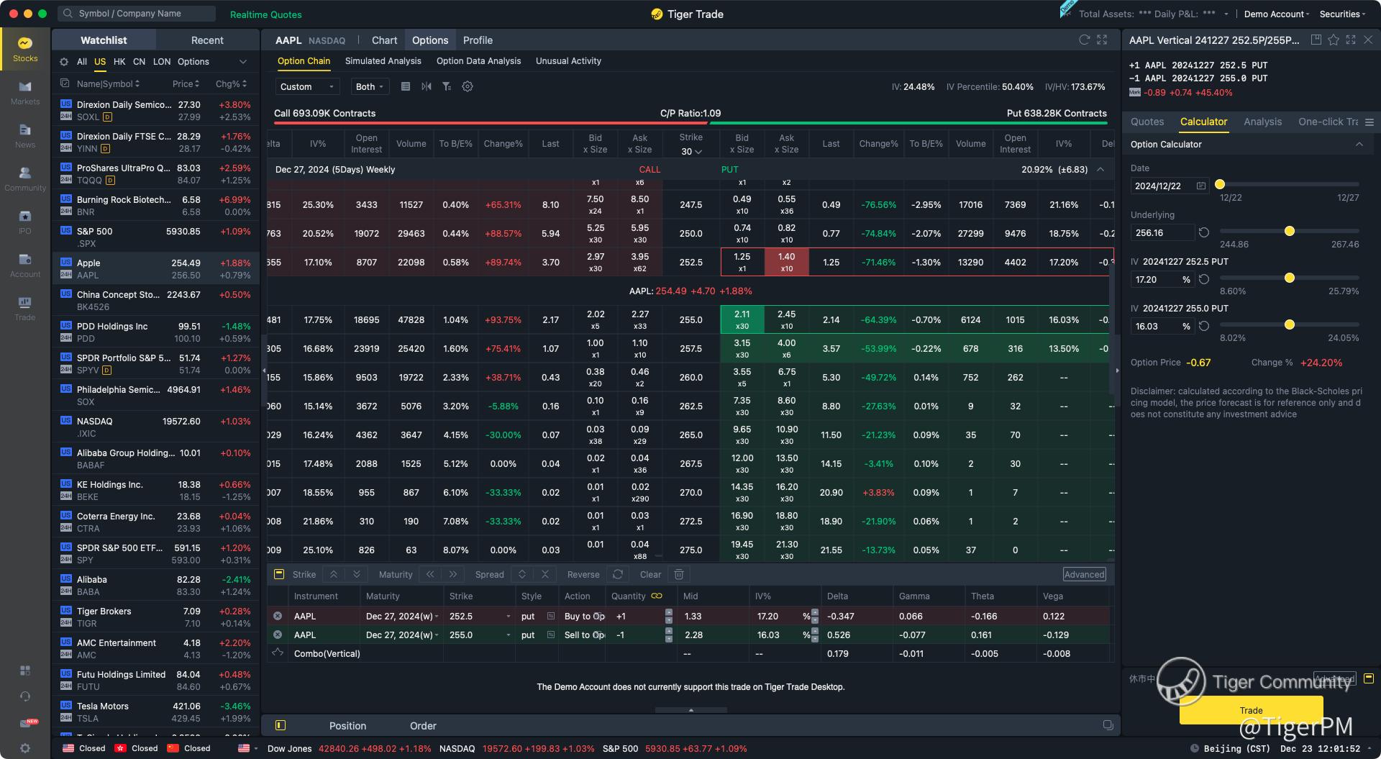Open the News section in the sidebar
The image size is (1381, 759).
pos(25,136)
